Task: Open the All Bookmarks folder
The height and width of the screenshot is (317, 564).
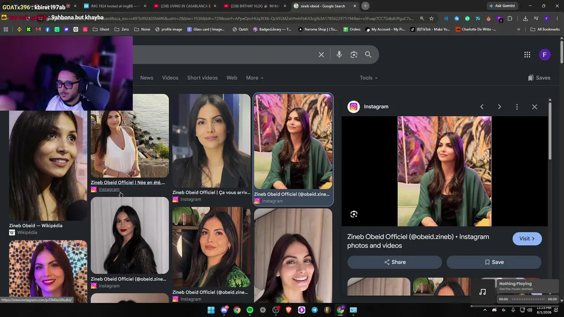Action: (x=545, y=29)
